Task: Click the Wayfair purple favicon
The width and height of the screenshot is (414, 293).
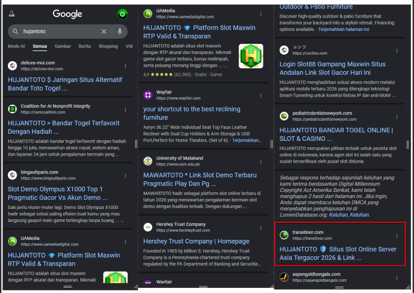Action: click(148, 95)
